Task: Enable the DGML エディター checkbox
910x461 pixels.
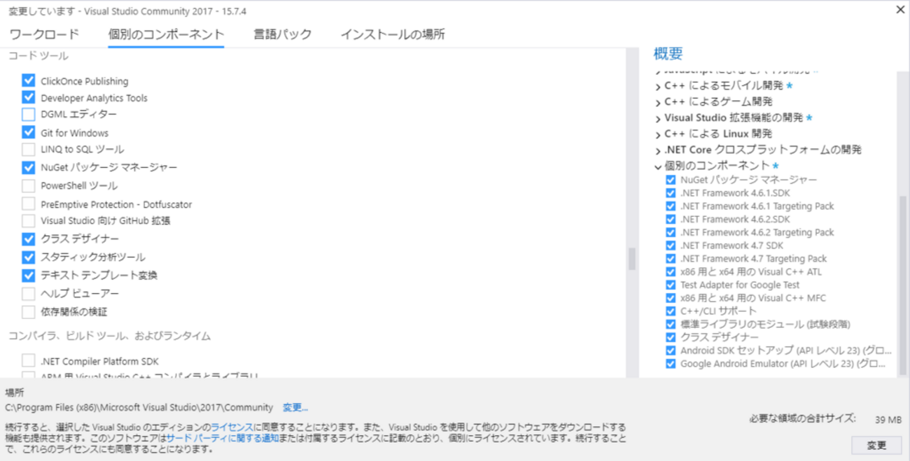Action: point(28,114)
